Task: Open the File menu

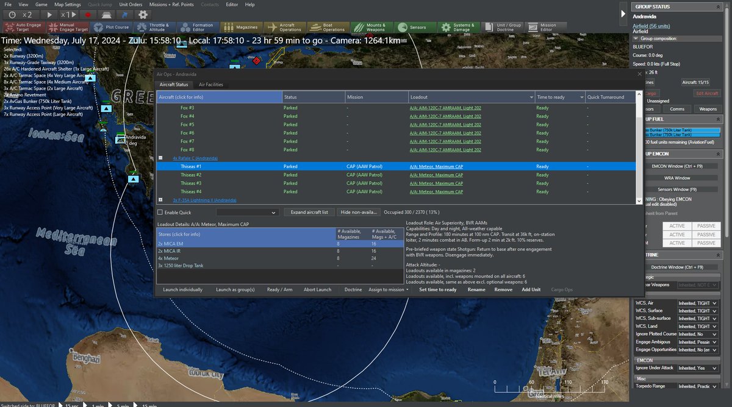Action: tap(8, 4)
